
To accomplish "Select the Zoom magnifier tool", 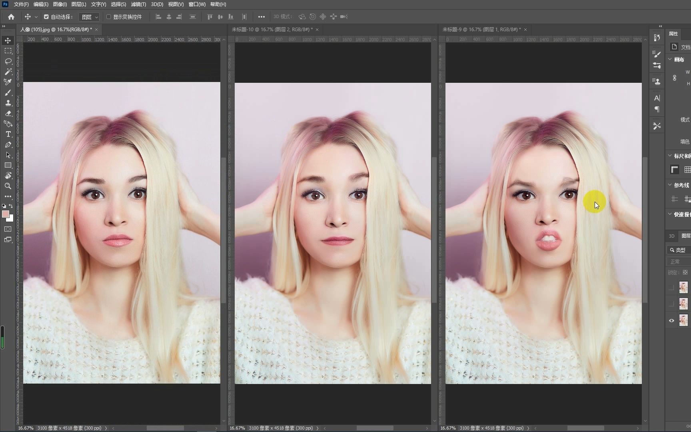I will 8,186.
